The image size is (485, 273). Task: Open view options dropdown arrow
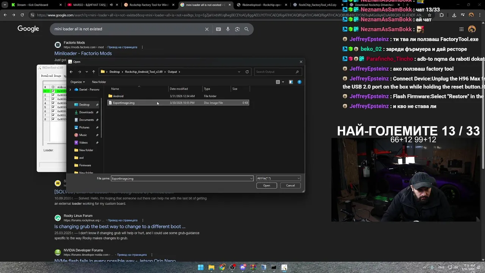point(283,82)
